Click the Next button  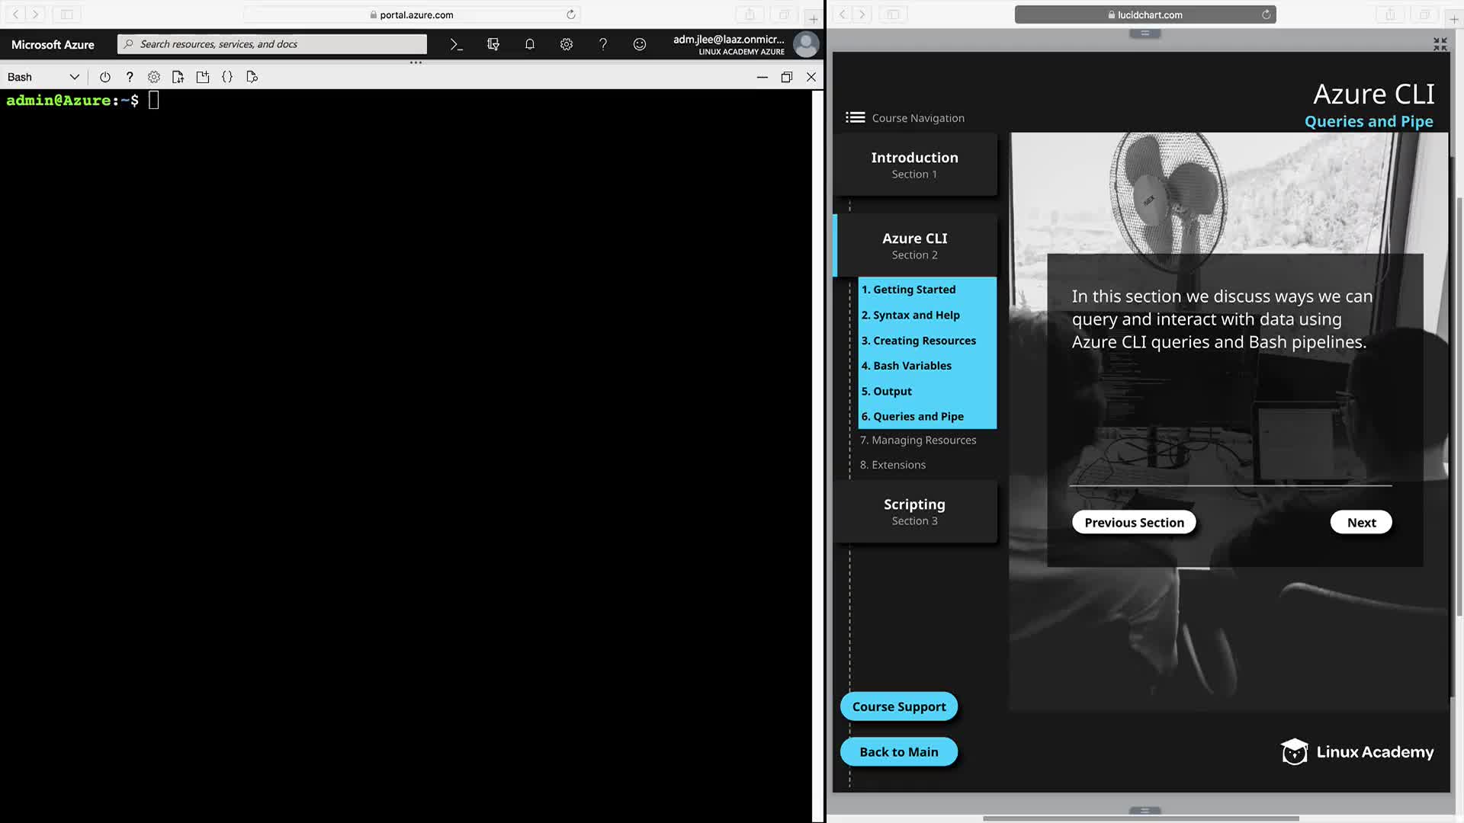coord(1360,522)
